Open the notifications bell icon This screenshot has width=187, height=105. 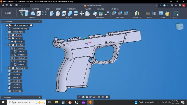[x=176, y=5]
